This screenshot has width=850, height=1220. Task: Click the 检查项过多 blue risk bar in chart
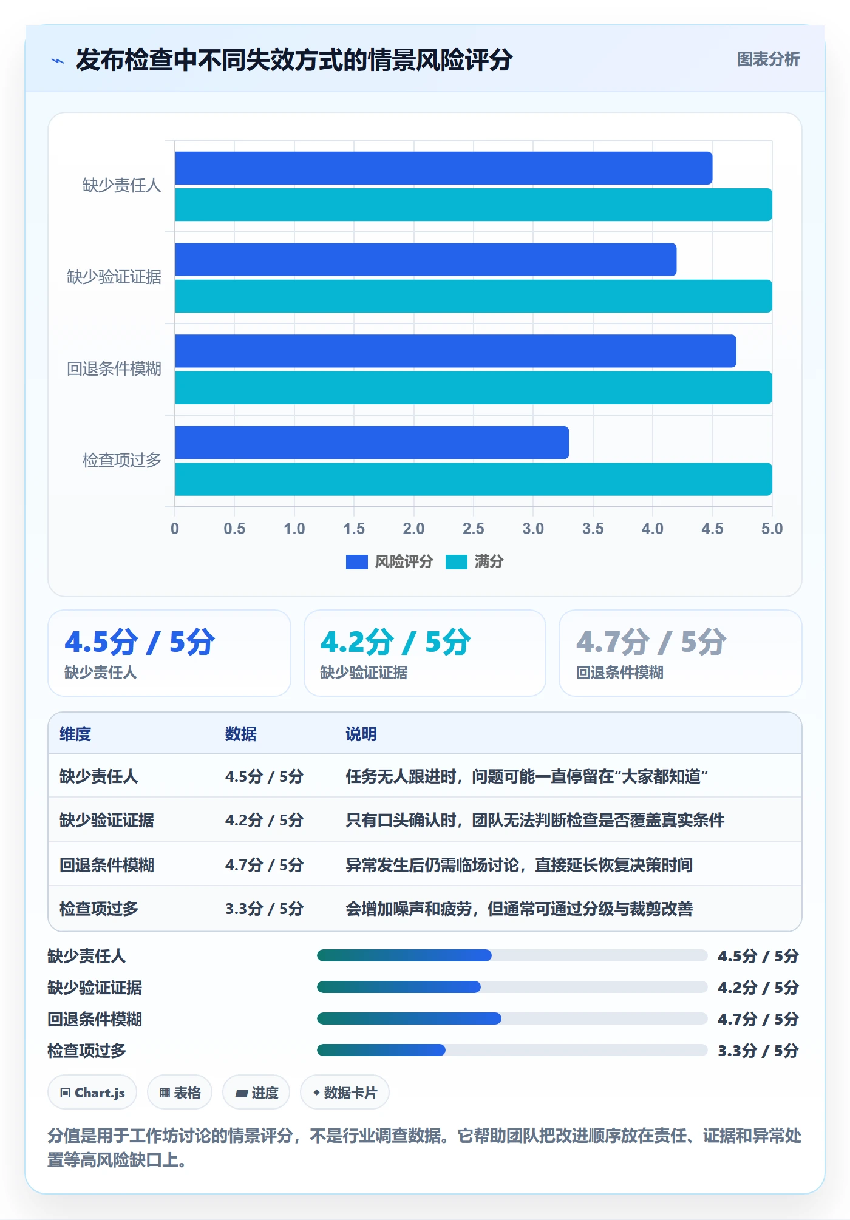[x=372, y=442]
